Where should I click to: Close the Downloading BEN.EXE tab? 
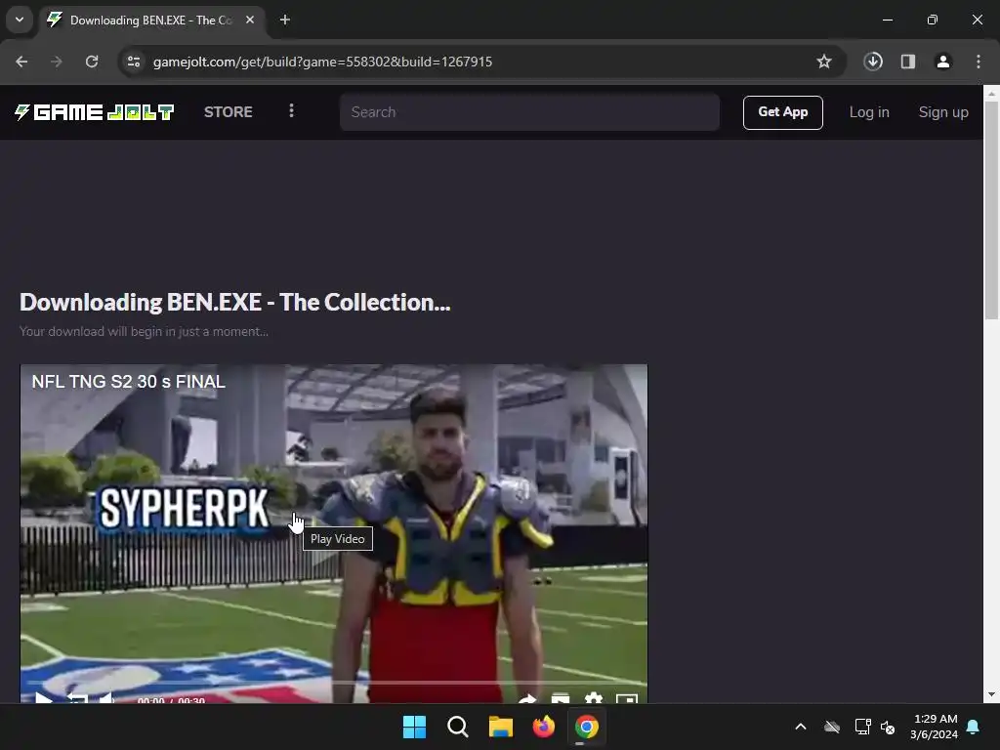tap(250, 20)
